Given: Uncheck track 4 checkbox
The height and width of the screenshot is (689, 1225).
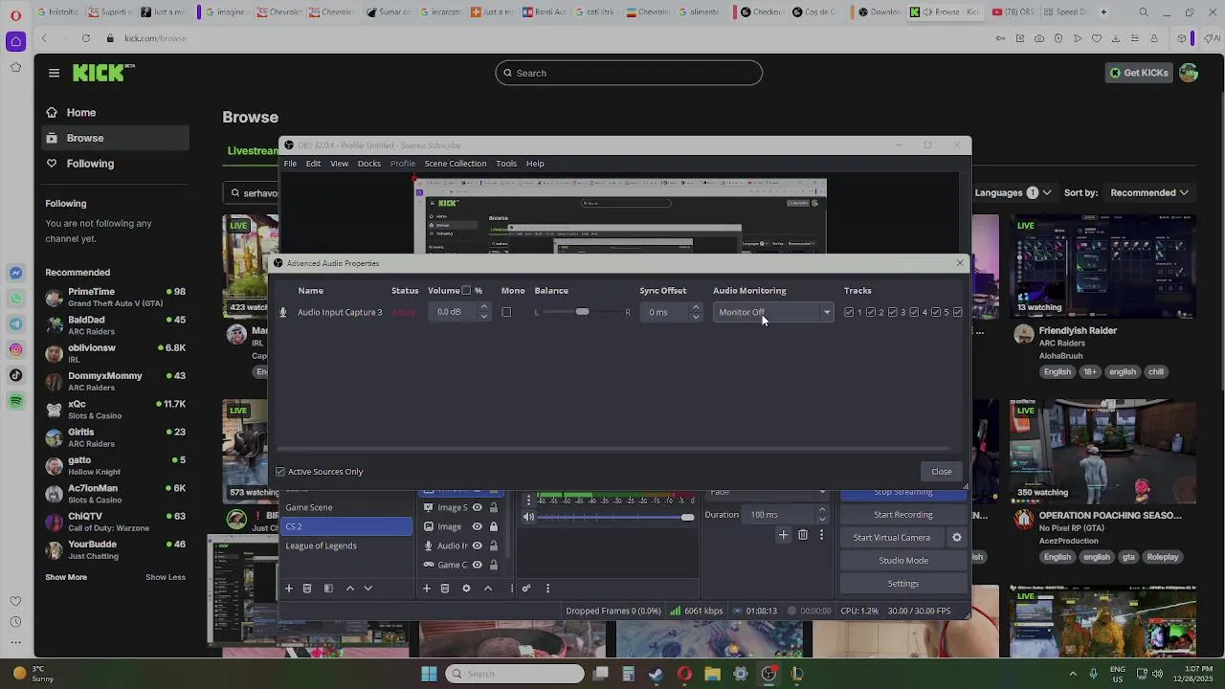Looking at the screenshot, I should tap(914, 312).
